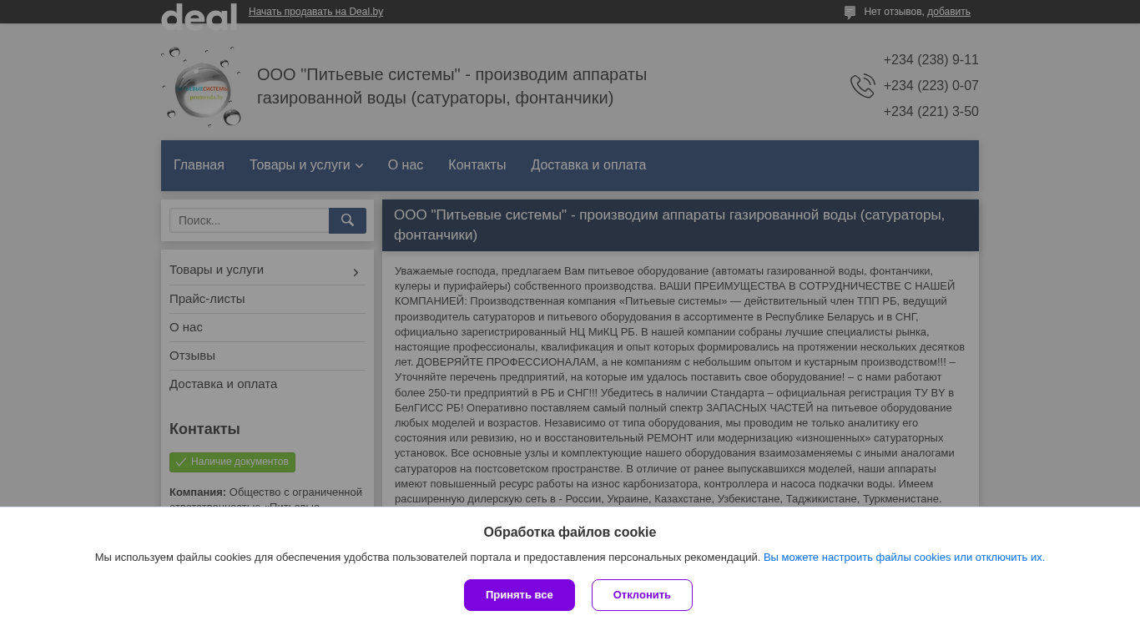The height and width of the screenshot is (641, 1140).
Task: Click the company bubble logo image
Action: point(201,87)
